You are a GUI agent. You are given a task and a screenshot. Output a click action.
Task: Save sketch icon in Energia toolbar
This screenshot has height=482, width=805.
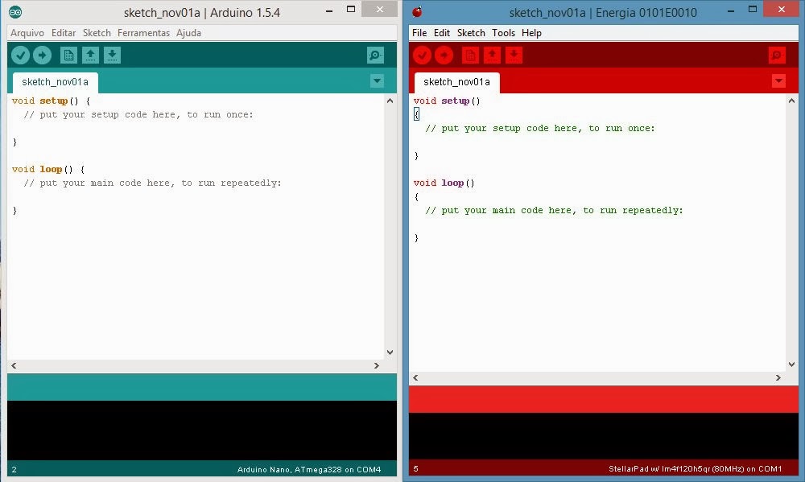[x=514, y=55]
